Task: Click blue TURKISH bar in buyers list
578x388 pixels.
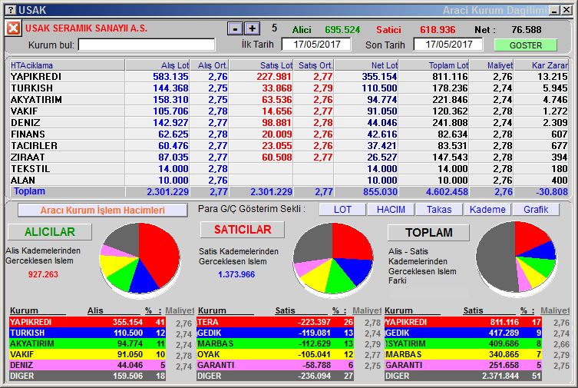Action: [x=88, y=333]
